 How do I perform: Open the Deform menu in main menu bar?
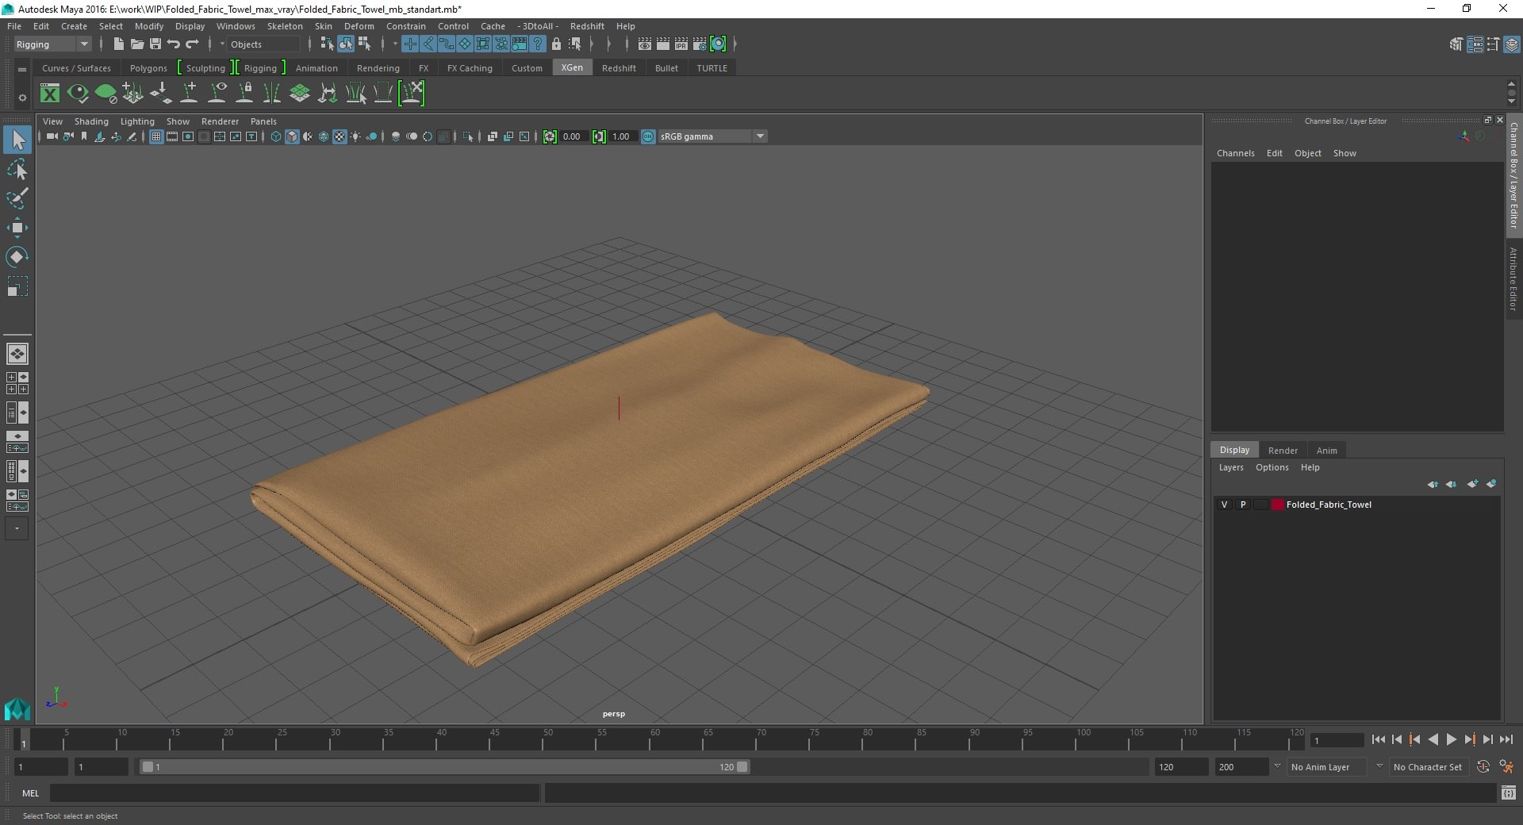click(359, 26)
